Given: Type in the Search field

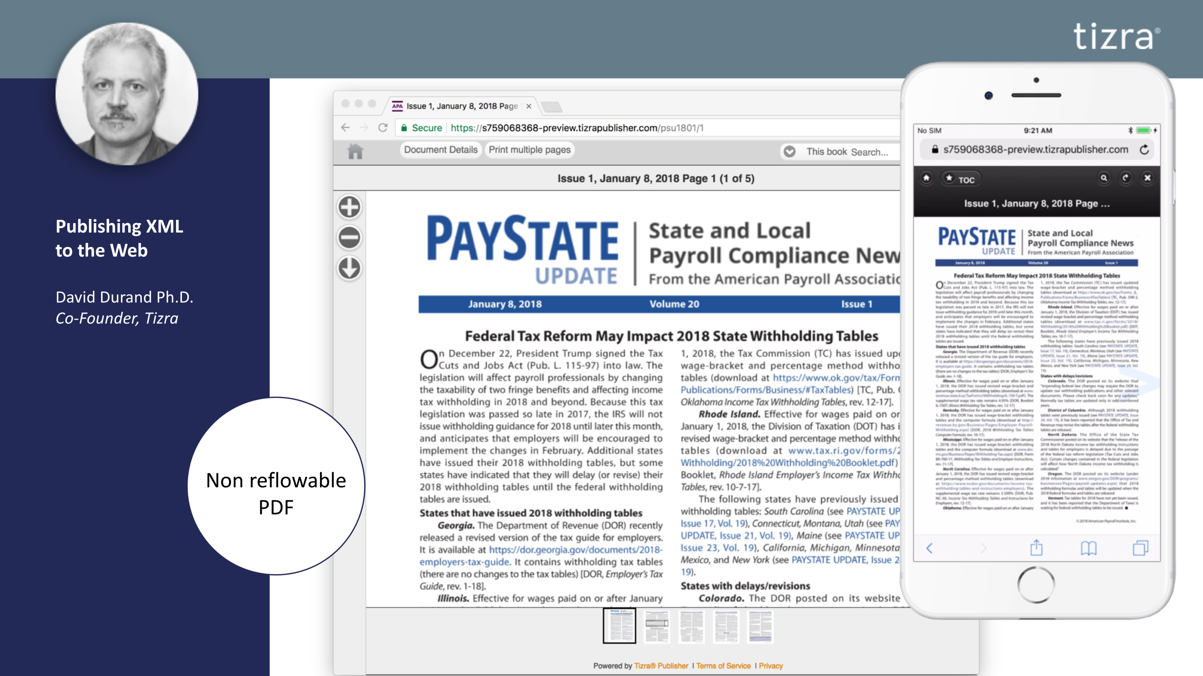Looking at the screenshot, I should click(x=872, y=152).
